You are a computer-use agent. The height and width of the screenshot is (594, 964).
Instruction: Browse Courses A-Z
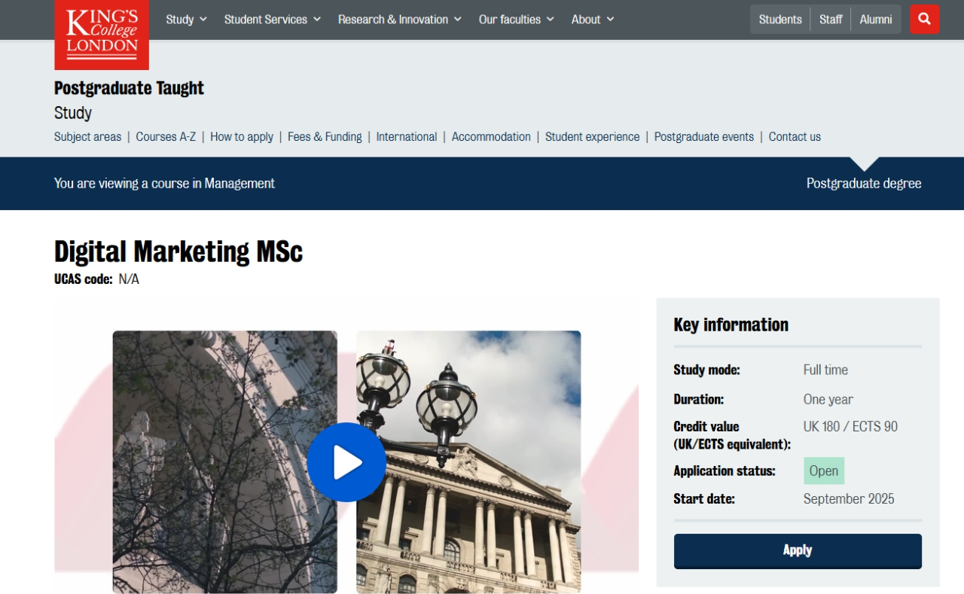point(166,137)
